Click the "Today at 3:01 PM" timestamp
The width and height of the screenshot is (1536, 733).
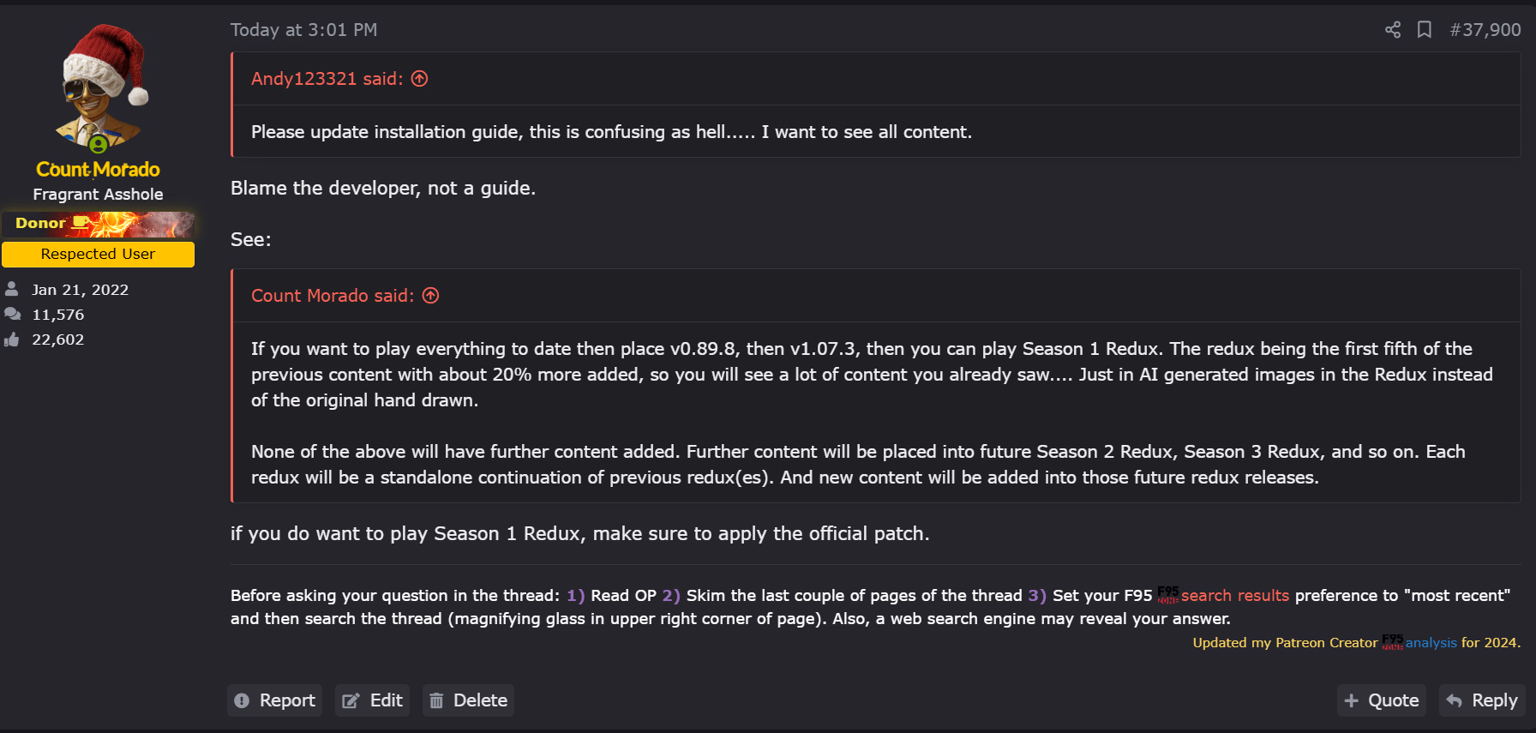[303, 30]
